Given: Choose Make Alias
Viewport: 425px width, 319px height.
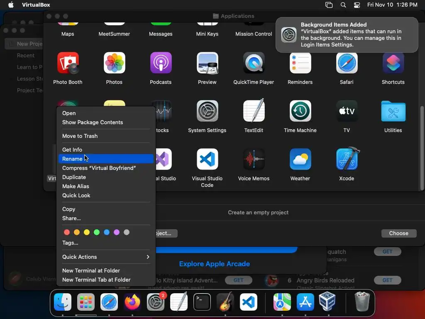Looking at the screenshot, I should pyautogui.click(x=106, y=186).
